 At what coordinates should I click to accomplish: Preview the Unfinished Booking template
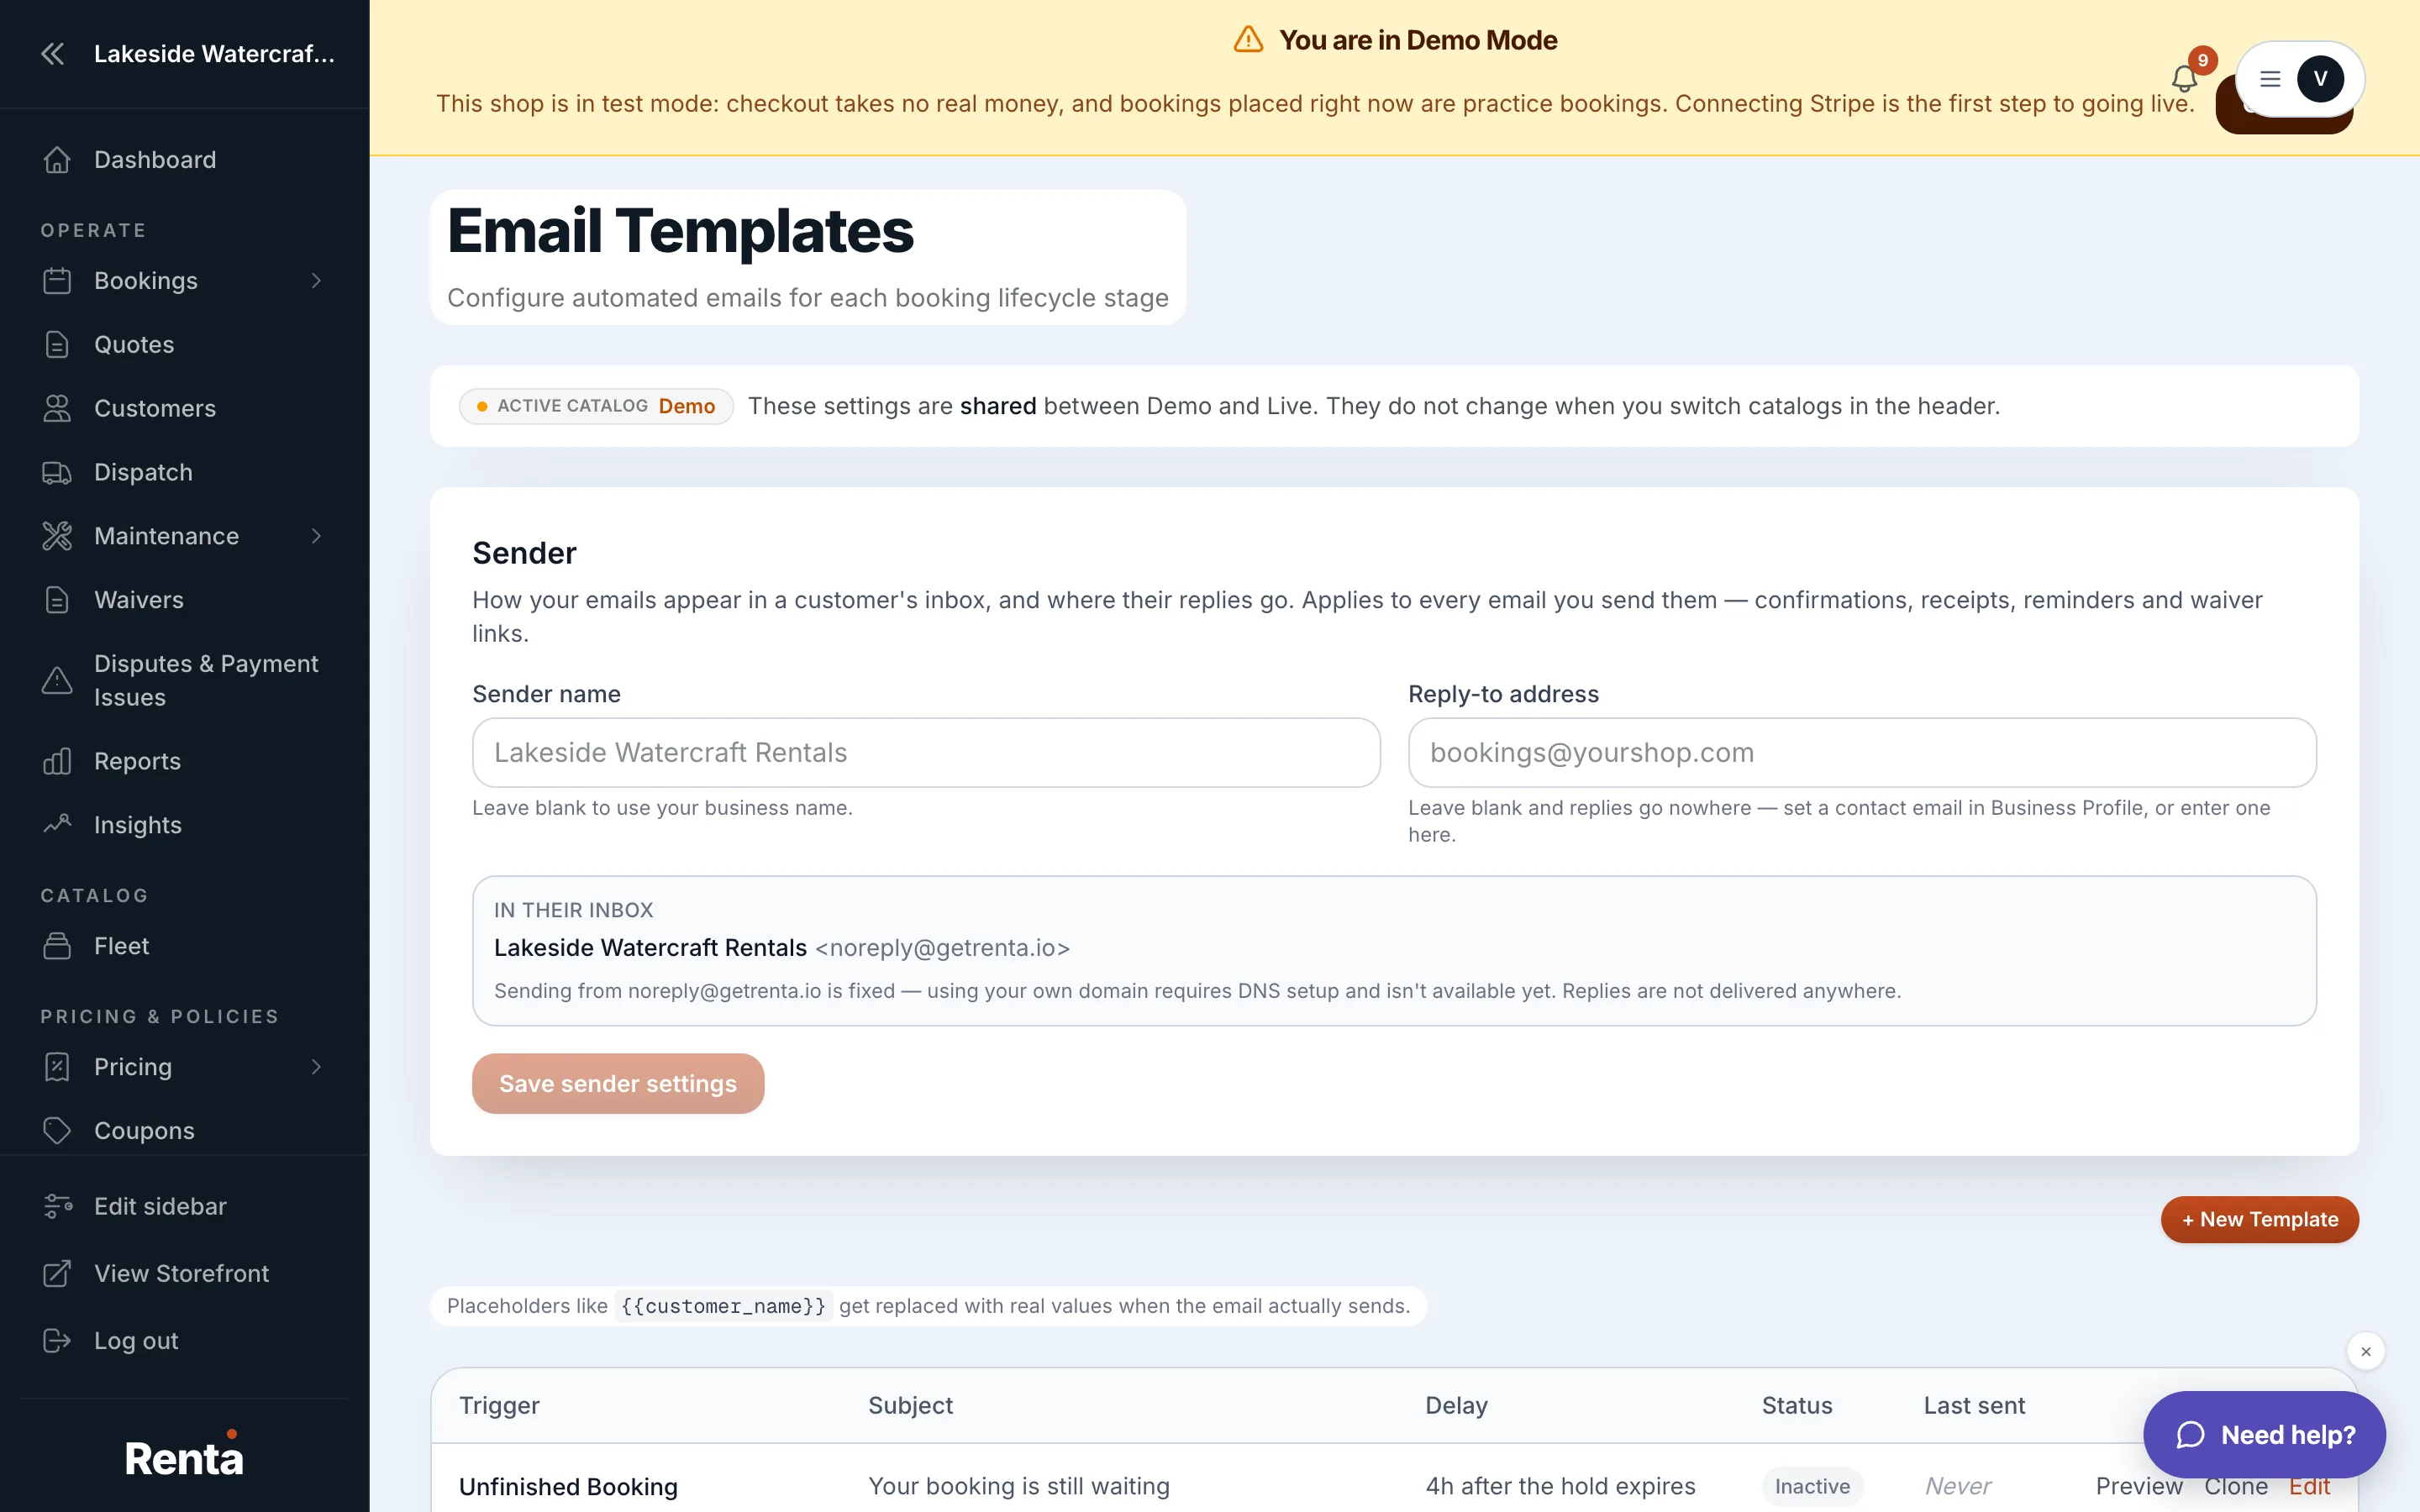pyautogui.click(x=2139, y=1487)
